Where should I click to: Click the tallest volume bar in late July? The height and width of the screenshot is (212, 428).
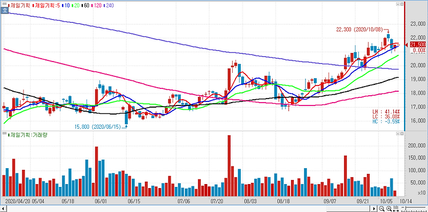click(229, 166)
